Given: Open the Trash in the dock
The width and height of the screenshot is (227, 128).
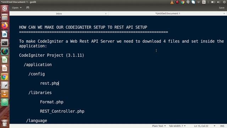Looking at the screenshot, I should coord(5,123).
